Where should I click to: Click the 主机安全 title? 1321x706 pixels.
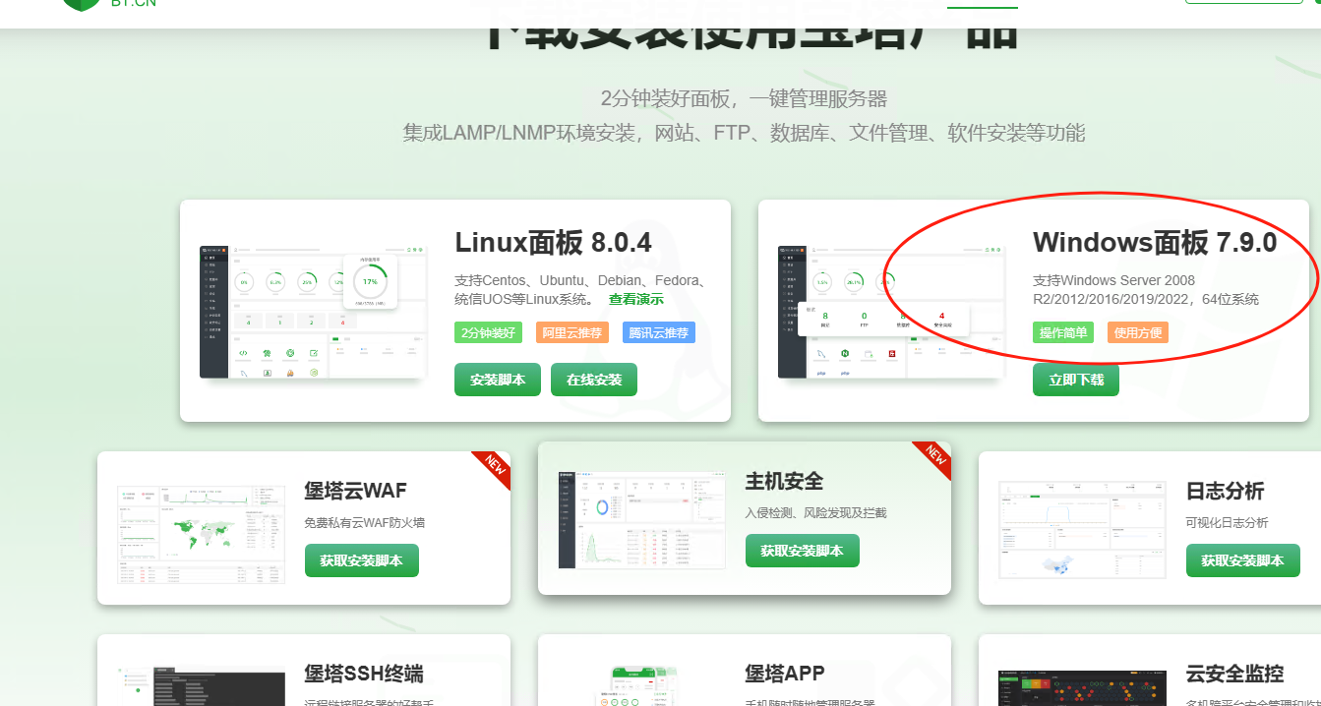pyautogui.click(x=784, y=481)
